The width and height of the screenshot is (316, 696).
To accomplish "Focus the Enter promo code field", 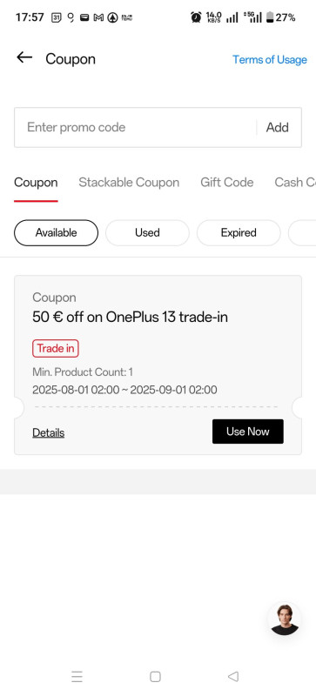I will (135, 127).
